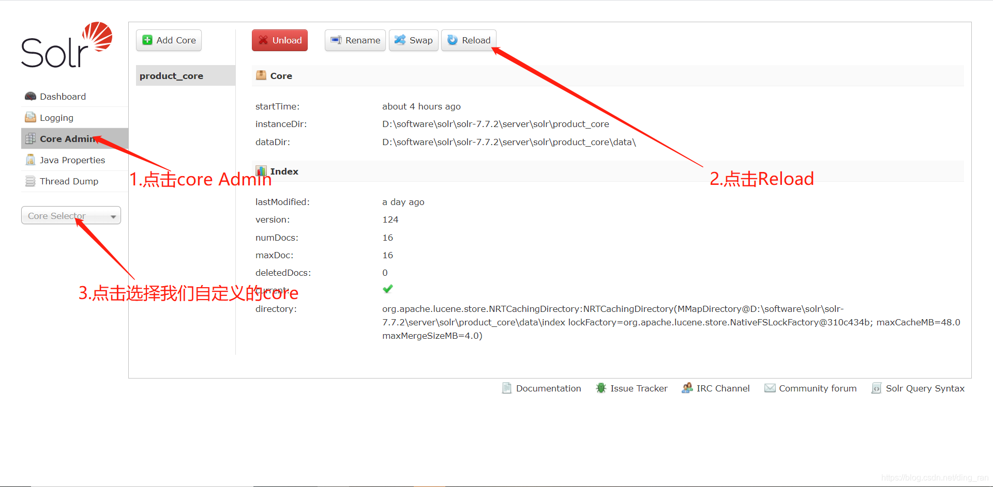Click the Swap button
Screen dimensions: 993x487
[414, 40]
